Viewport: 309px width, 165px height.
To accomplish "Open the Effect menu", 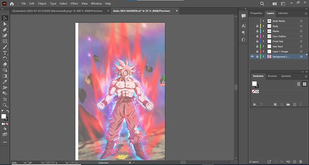I will point(74,4).
